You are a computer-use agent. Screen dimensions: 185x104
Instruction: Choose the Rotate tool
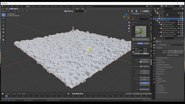pos(3,25)
